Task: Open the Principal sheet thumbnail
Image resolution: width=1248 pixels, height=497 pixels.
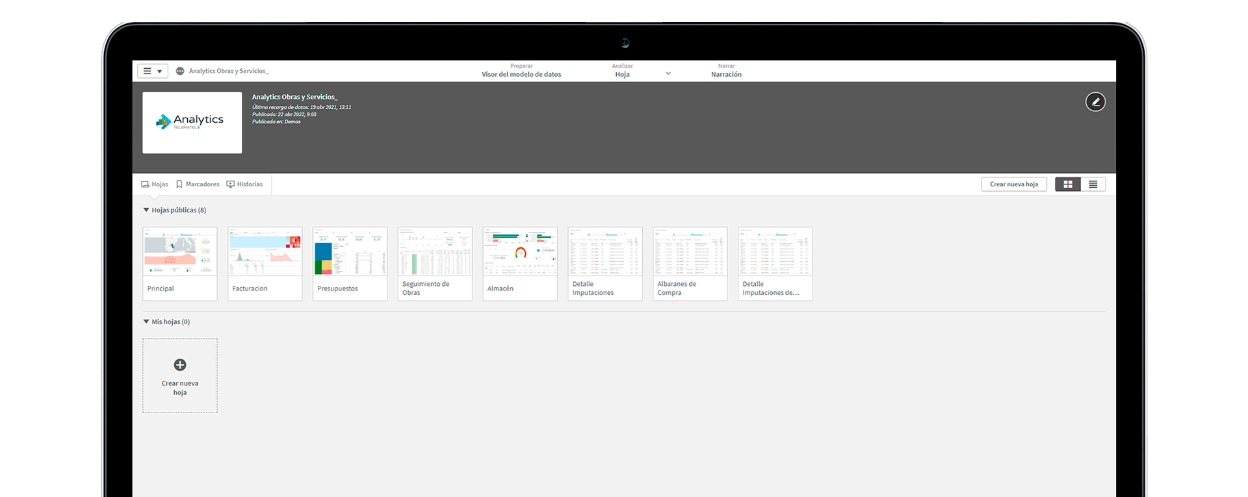Action: (180, 263)
